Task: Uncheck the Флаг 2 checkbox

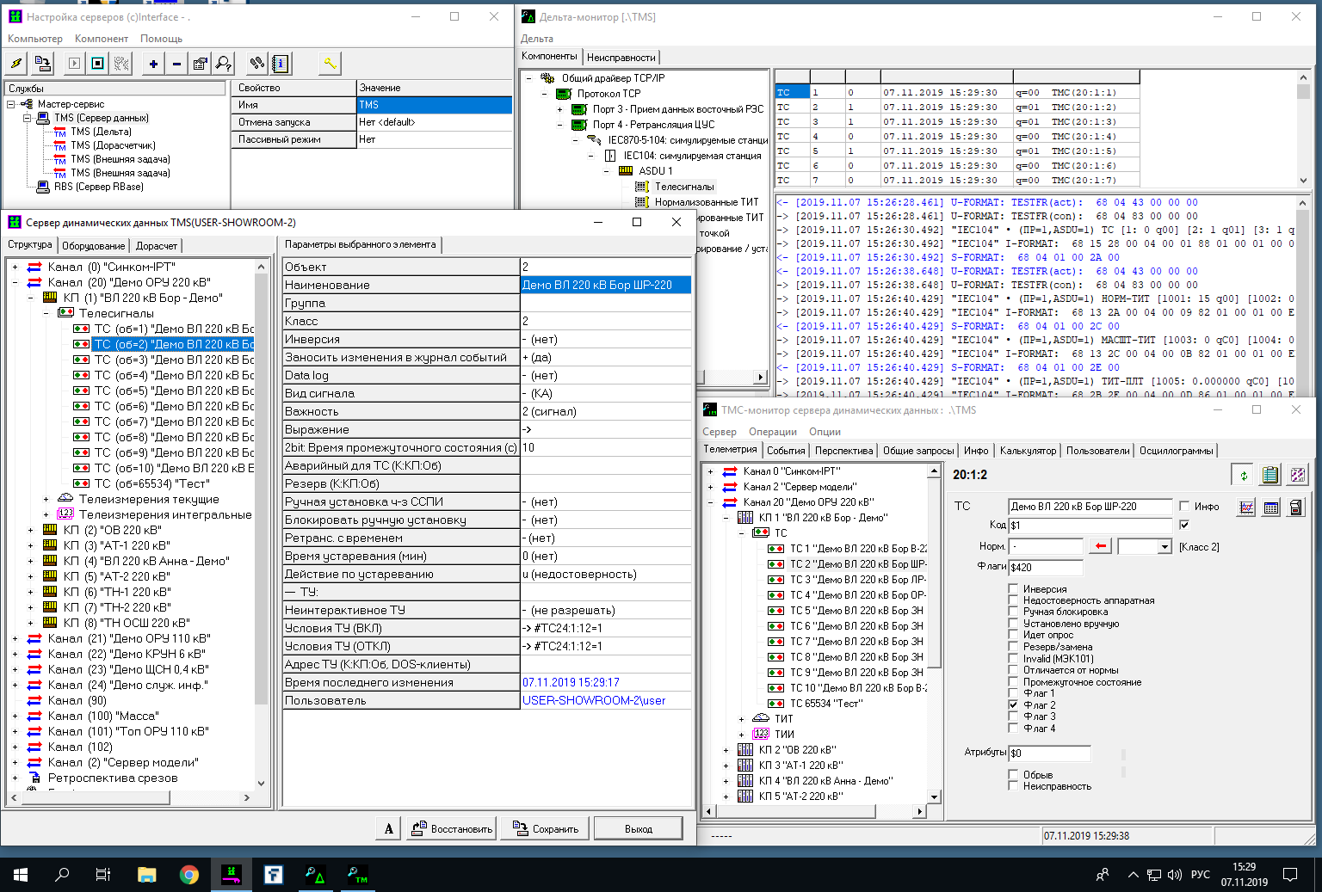Action: pos(1014,704)
